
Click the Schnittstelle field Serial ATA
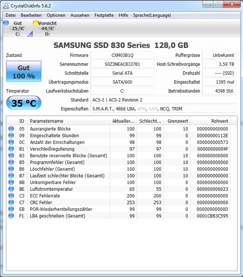tap(122, 73)
